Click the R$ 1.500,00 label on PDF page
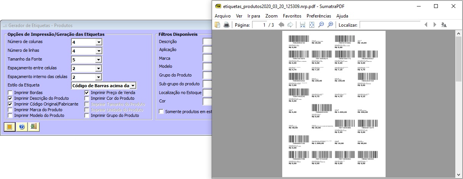The width and height of the screenshot is (463, 179). coord(318,143)
